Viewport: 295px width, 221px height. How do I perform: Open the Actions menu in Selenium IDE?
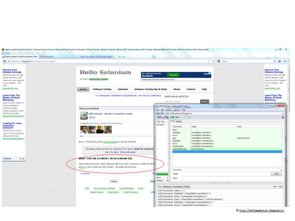point(169,110)
